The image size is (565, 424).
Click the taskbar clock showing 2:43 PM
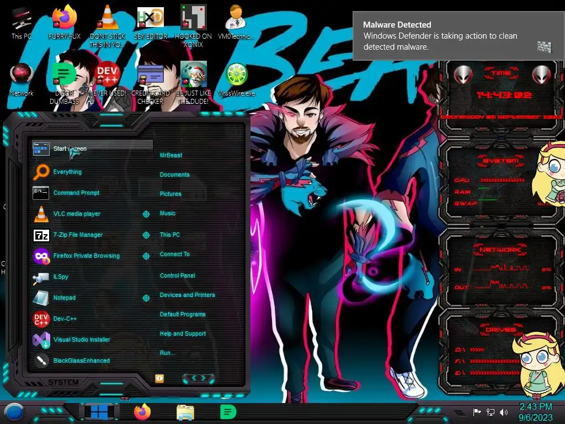(535, 412)
